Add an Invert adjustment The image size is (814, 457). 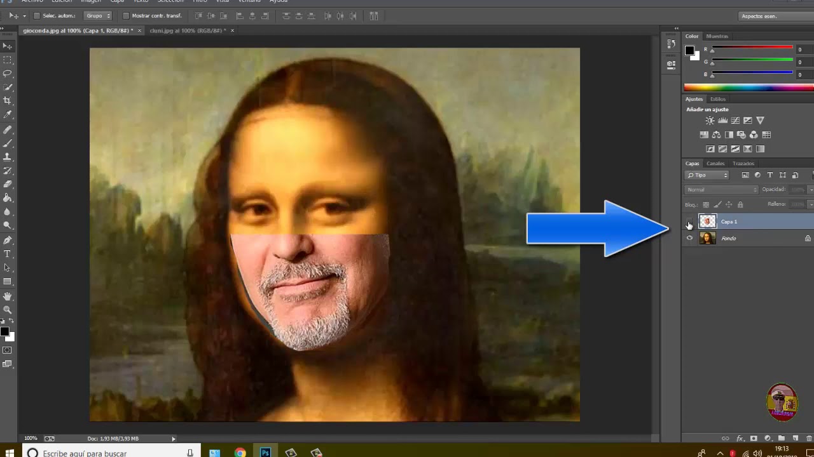coord(710,149)
